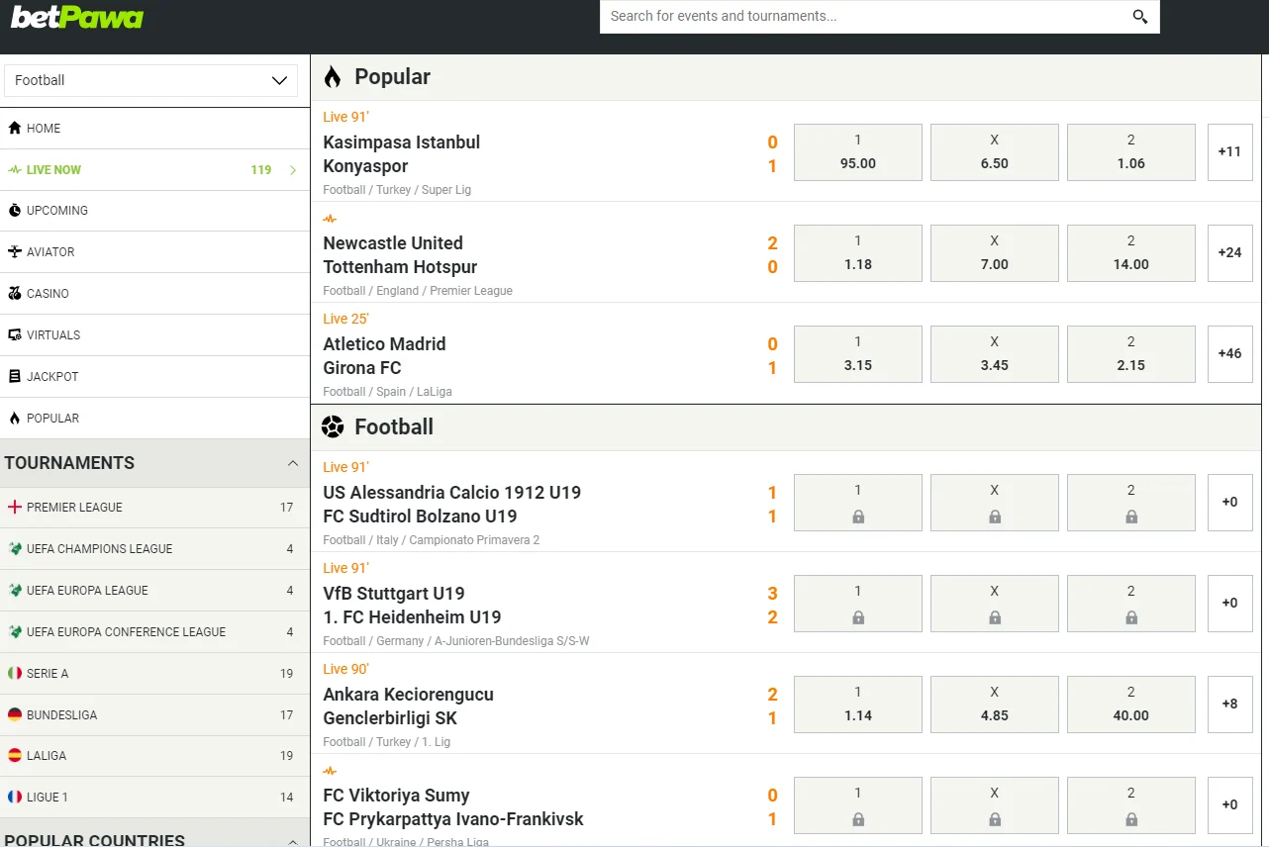Click the search magnifier icon

coord(1138,17)
